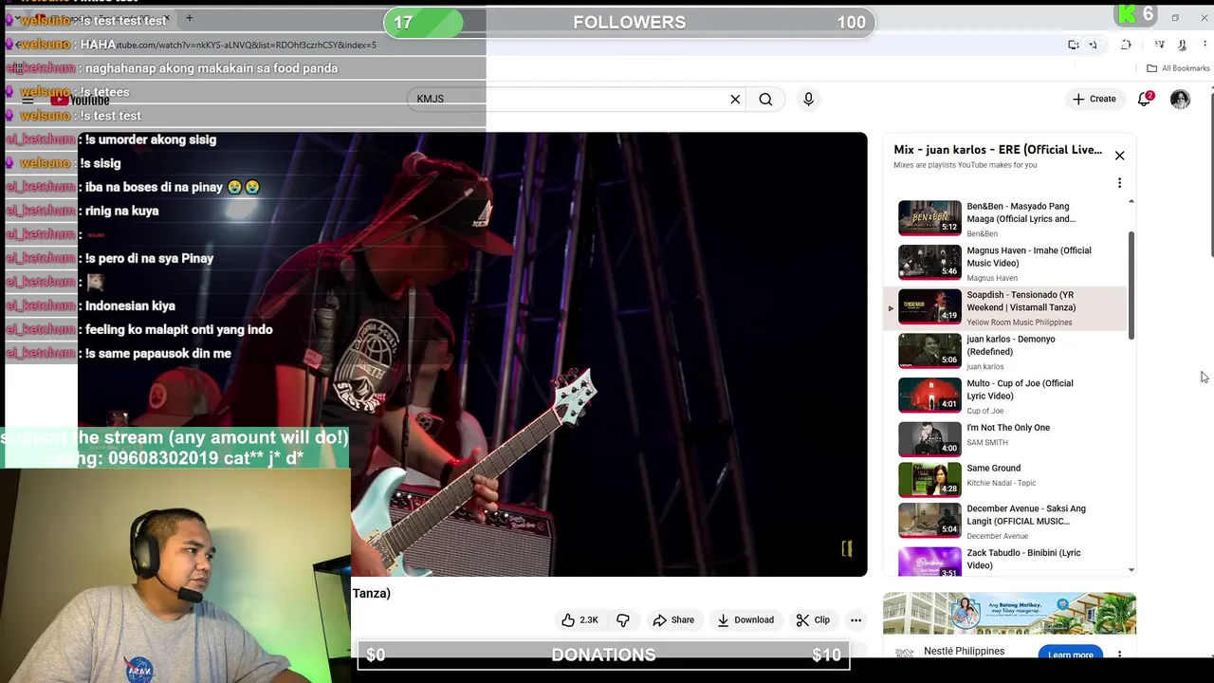This screenshot has height=683, width=1214.
Task: Select Soapdish Tensionado playlist thumbnail
Action: click(929, 306)
